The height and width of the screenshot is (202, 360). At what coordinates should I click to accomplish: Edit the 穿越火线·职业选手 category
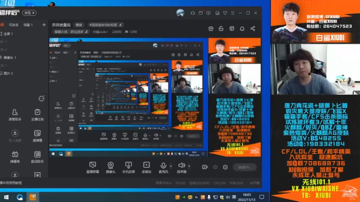coord(71,32)
